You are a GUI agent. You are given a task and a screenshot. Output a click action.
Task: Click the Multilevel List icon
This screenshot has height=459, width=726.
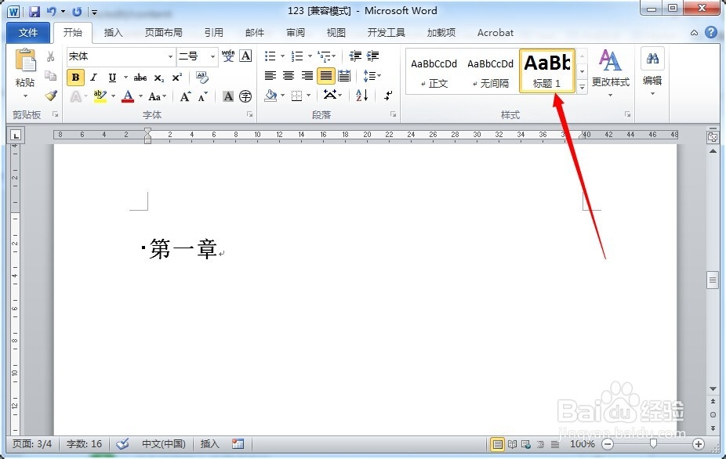tap(325, 56)
